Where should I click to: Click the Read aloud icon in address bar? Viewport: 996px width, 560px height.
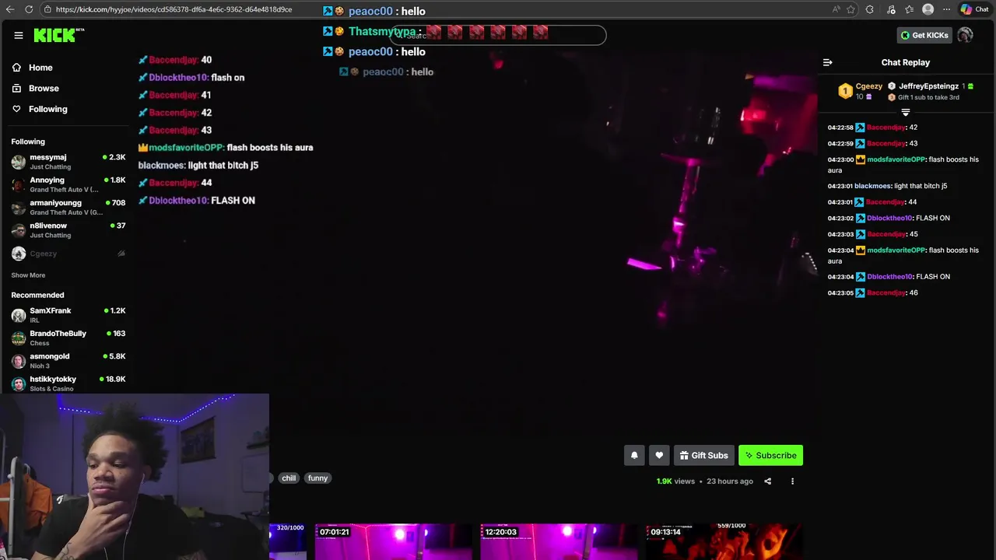coord(836,9)
